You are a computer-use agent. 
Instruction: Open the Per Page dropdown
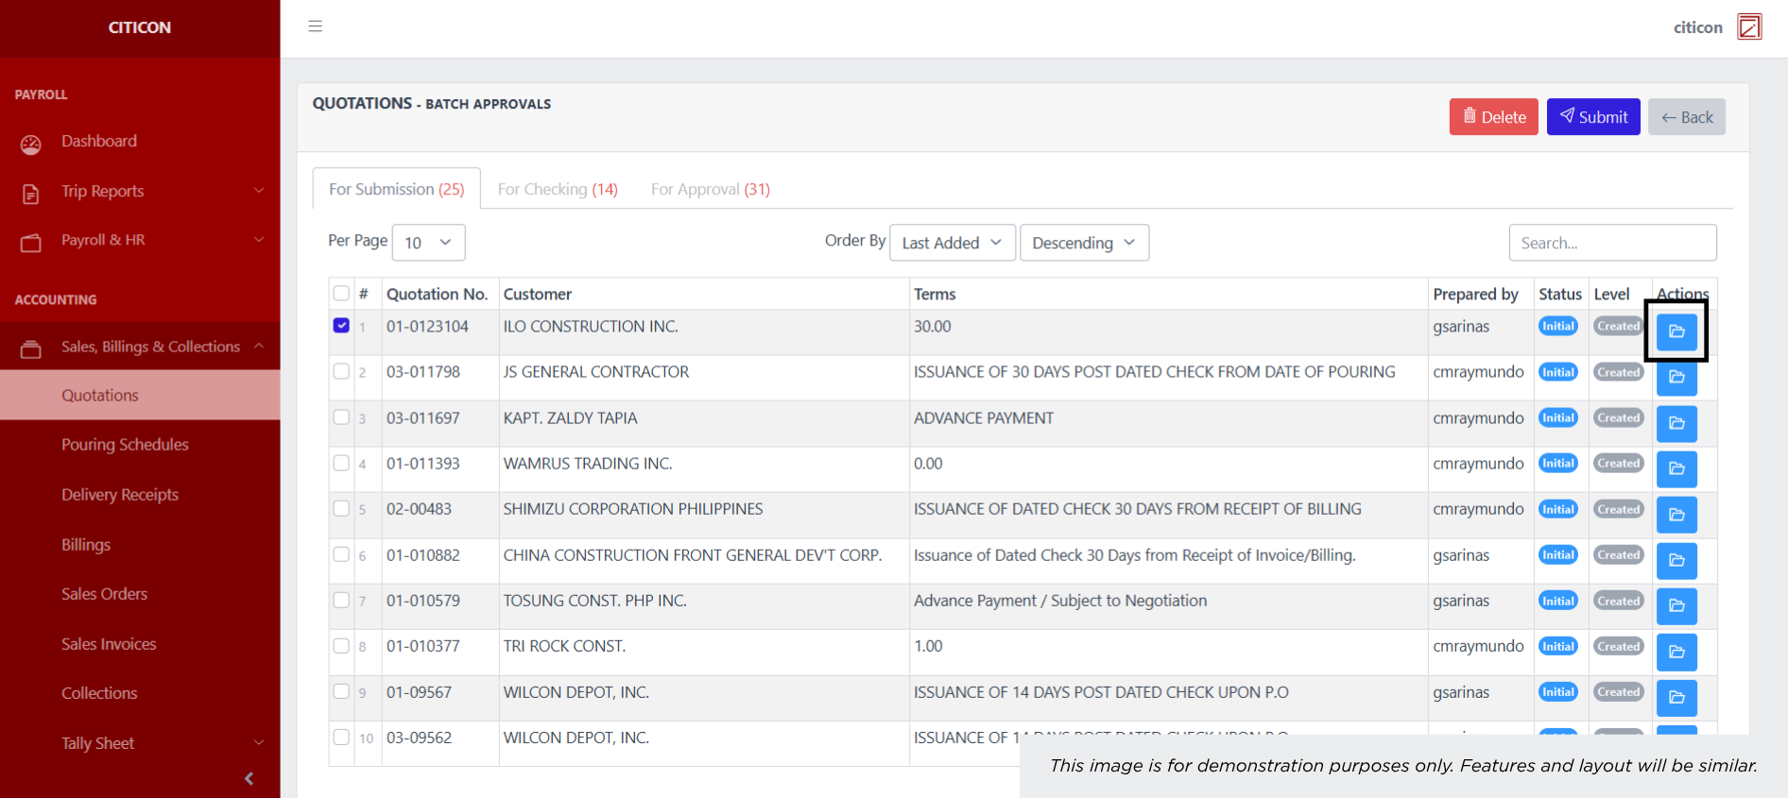[428, 243]
